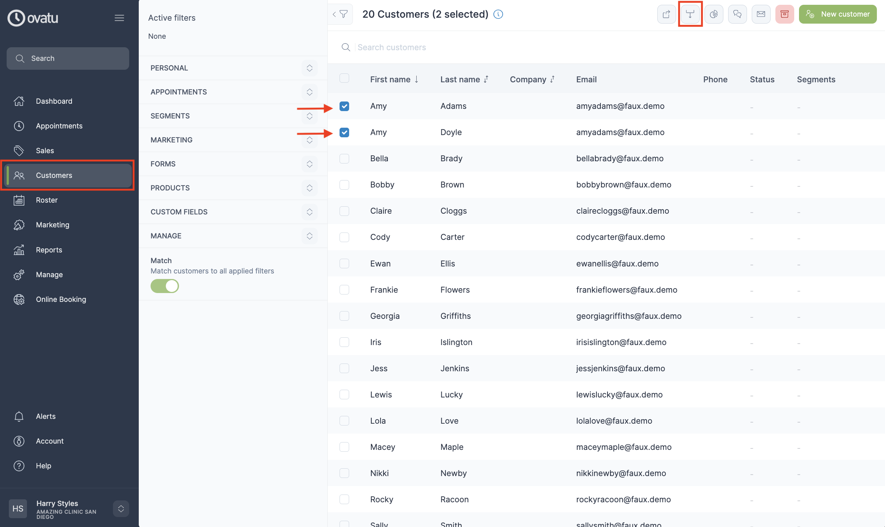Check the Bella Brady checkbox
This screenshot has width=885, height=527.
click(344, 159)
